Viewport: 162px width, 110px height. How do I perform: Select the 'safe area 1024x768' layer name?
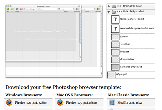click(131, 67)
